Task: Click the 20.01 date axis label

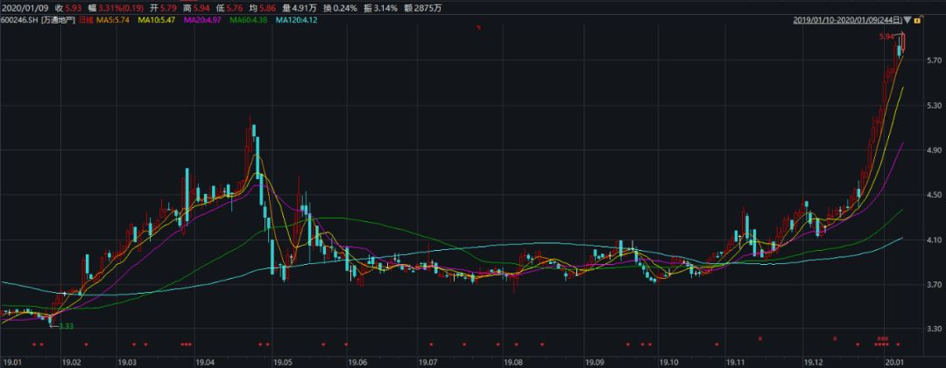Action: [893, 360]
